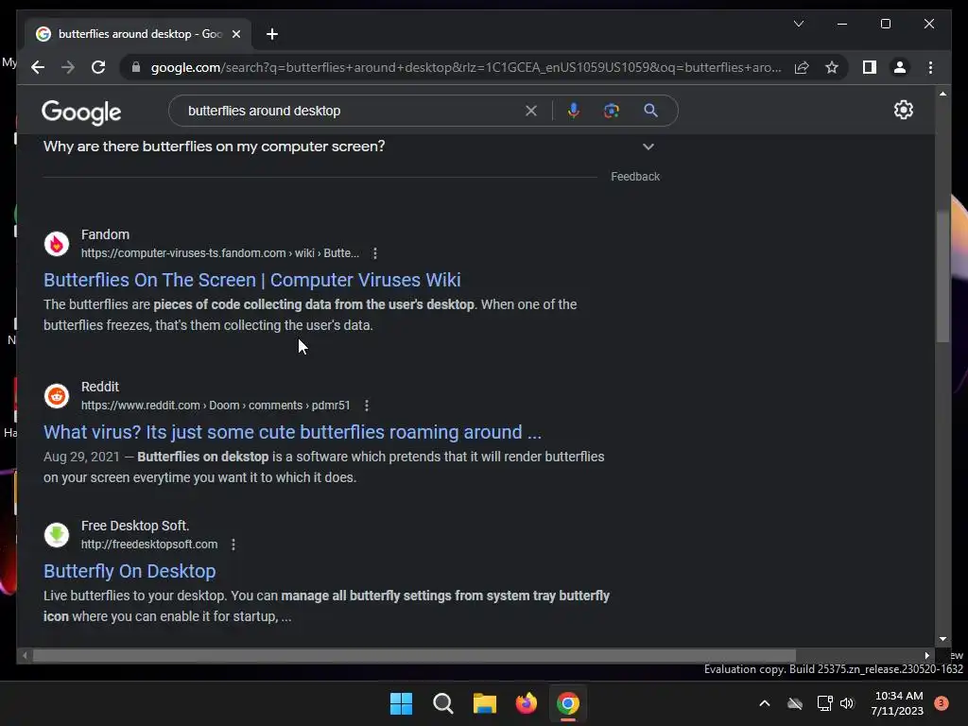
Task: Click freedesktopsoft.com URL text
Action: [x=149, y=544]
